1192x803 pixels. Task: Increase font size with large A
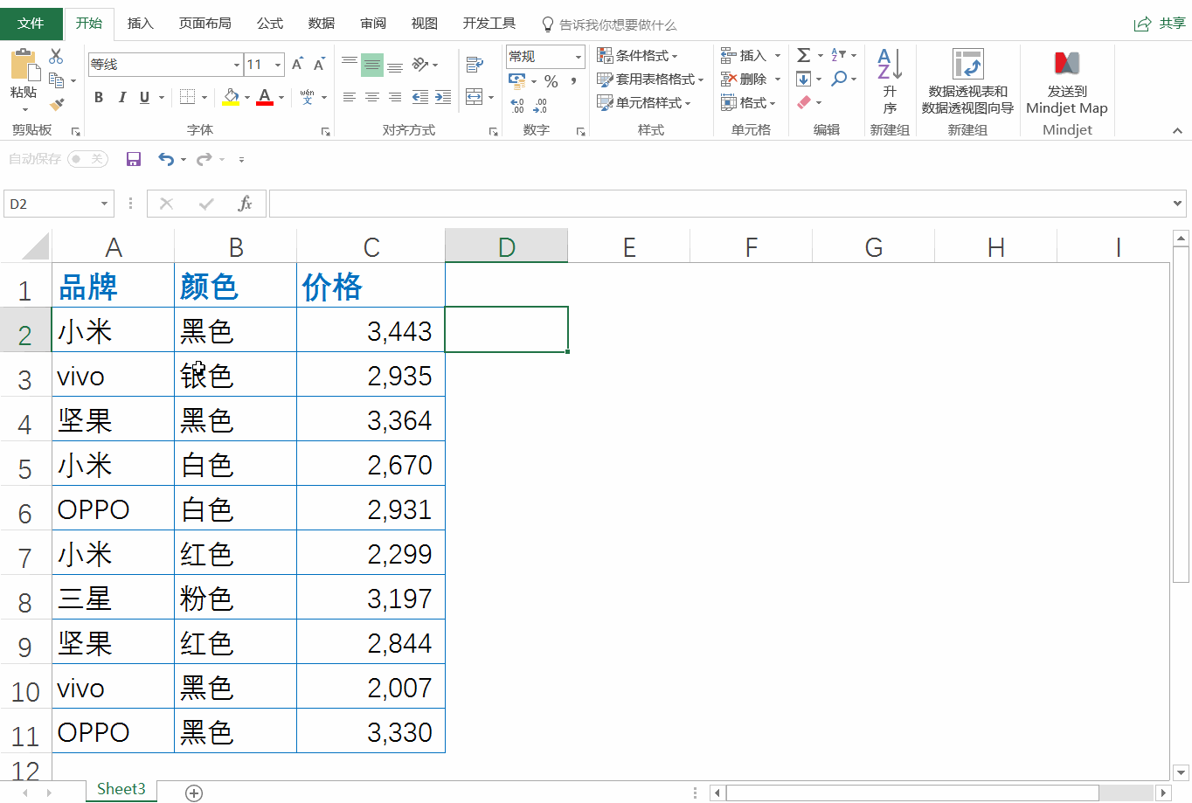(x=297, y=64)
